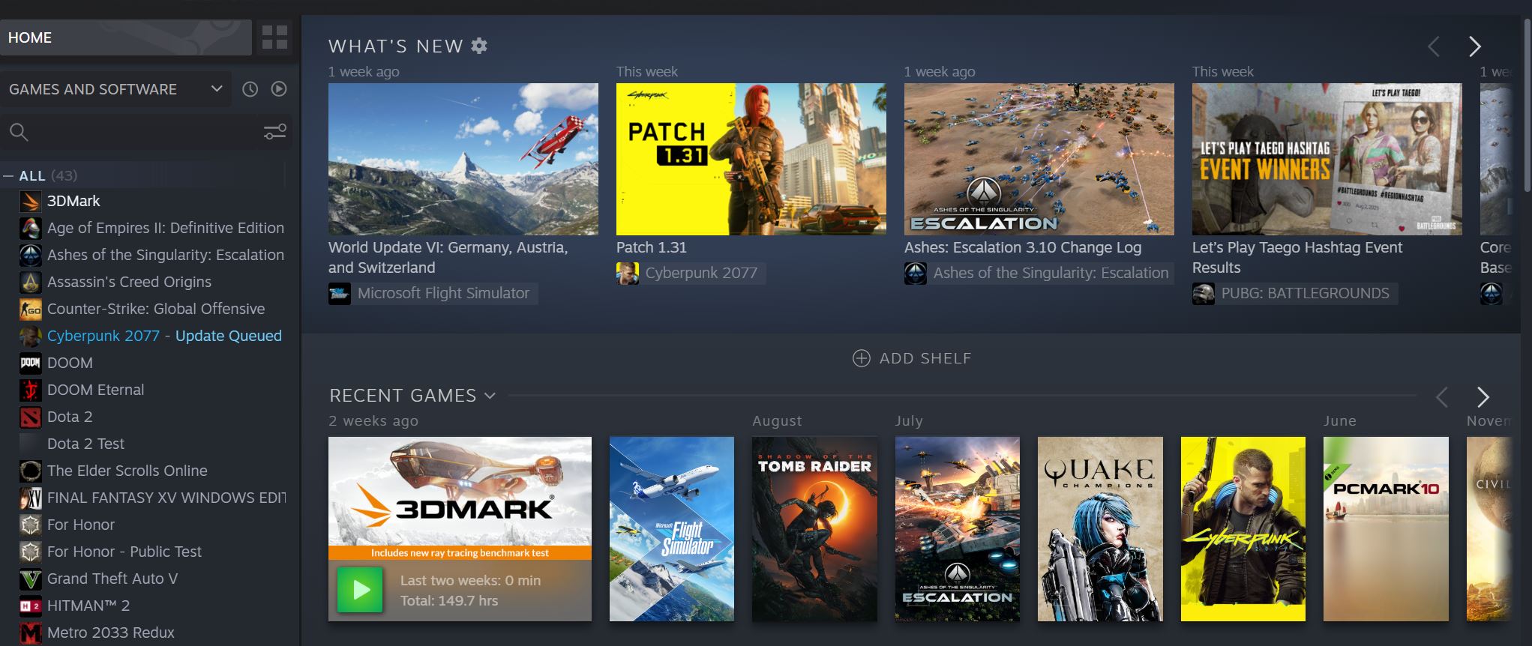Screen dimensions: 1532x646
Task: Open Ashes Escalation recent game cover
Action: [x=958, y=529]
